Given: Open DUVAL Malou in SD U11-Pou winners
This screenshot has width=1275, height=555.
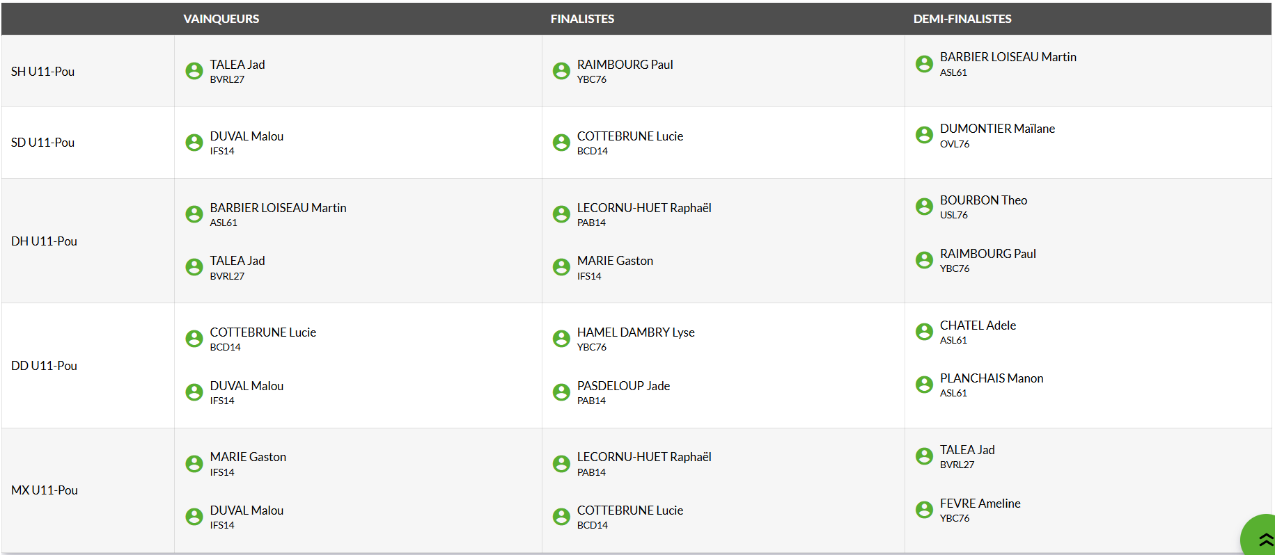Looking at the screenshot, I should click(247, 136).
